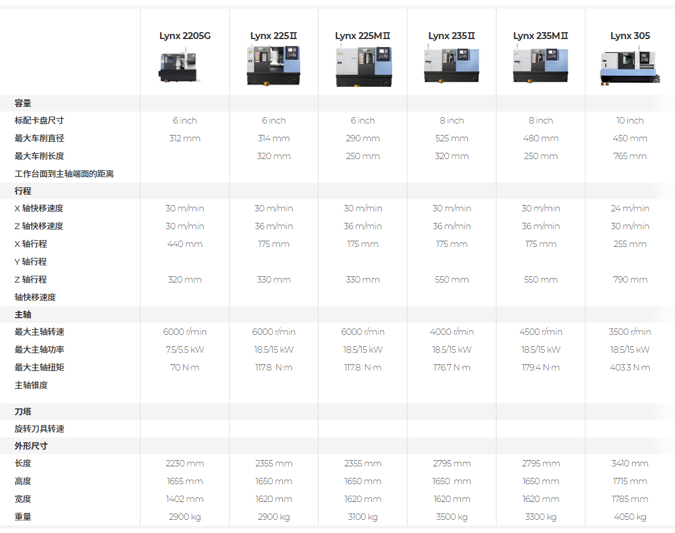
Task: Click the Lynx 225MII heading link
Action: coord(363,36)
